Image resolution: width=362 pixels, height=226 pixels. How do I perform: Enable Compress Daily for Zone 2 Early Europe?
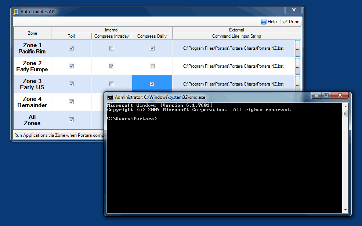(x=152, y=66)
